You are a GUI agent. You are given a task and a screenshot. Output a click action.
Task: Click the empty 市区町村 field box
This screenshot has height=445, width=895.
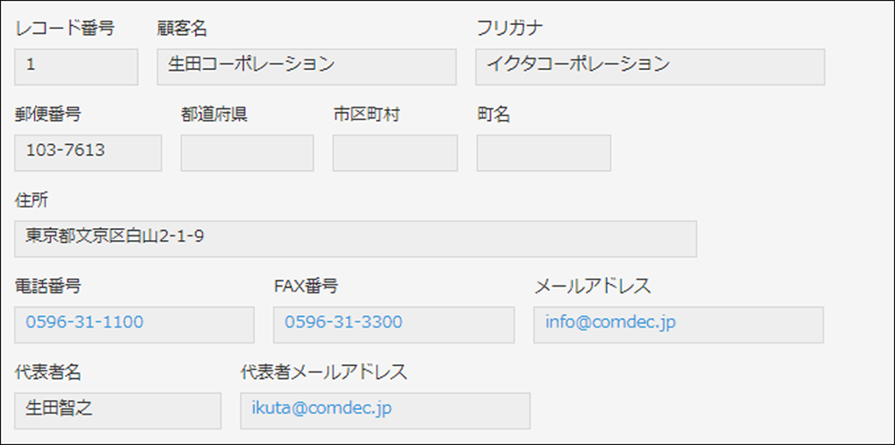point(395,153)
